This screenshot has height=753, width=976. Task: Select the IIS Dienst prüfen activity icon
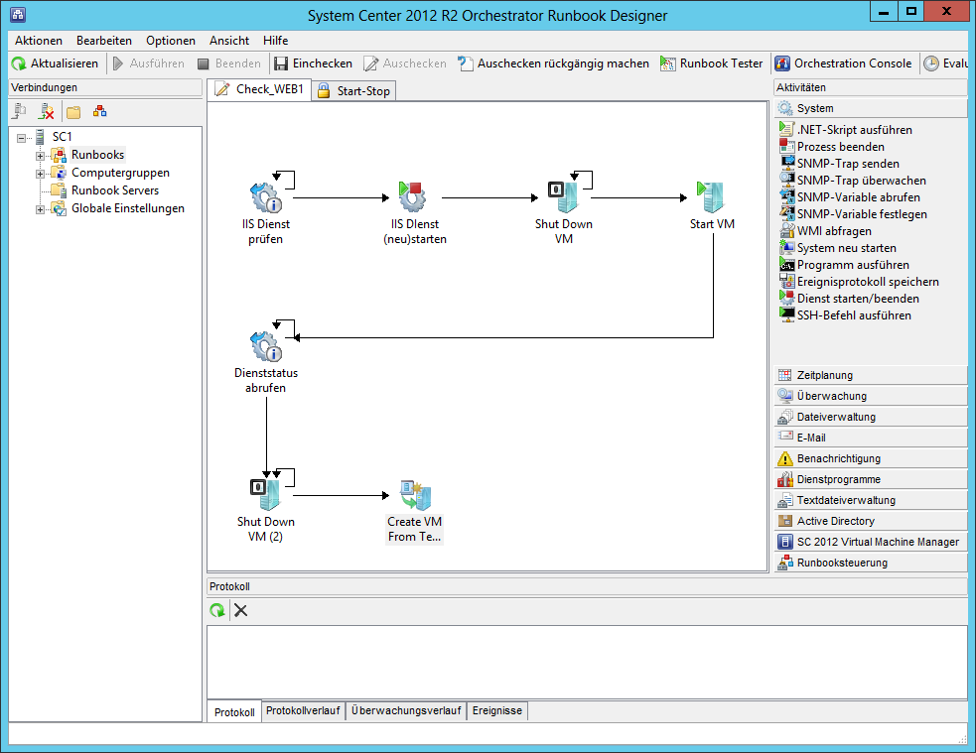click(x=266, y=197)
